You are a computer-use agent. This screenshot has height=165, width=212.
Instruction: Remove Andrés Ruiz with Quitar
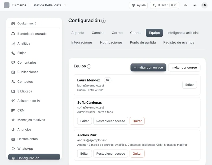point(137,154)
